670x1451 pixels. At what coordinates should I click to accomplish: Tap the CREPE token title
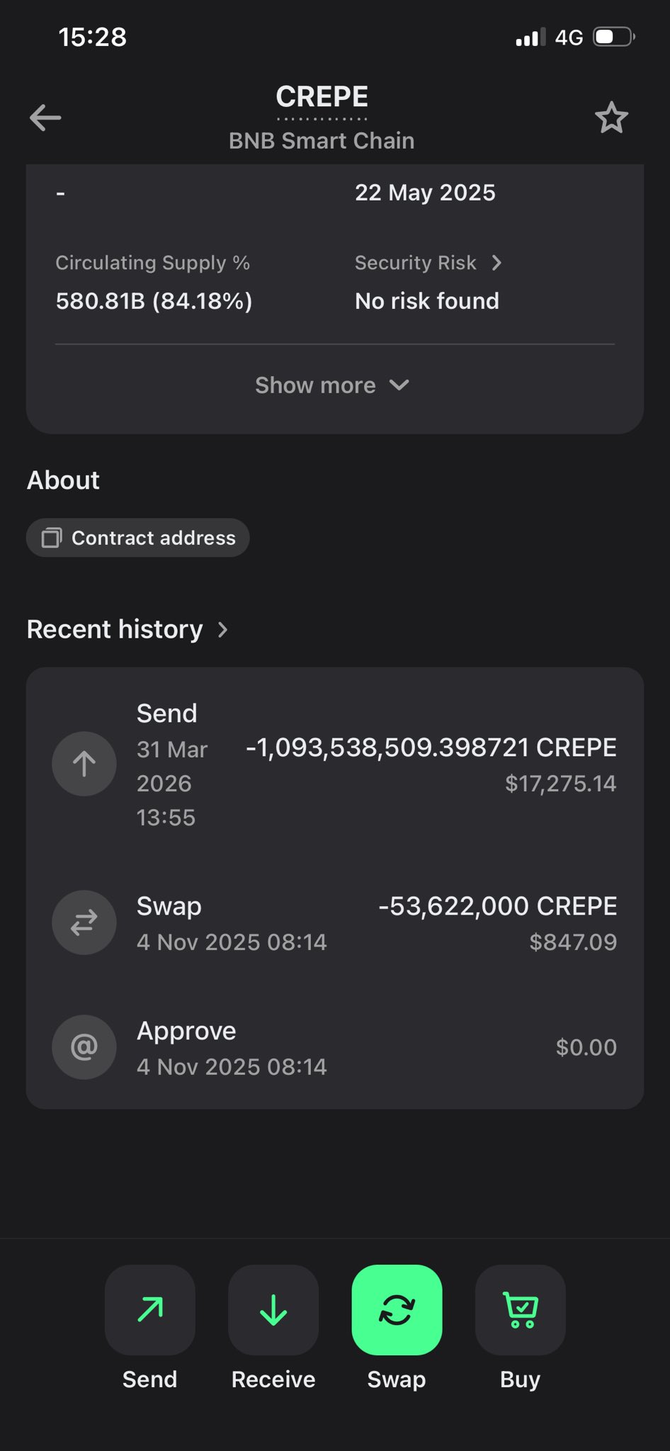click(322, 97)
